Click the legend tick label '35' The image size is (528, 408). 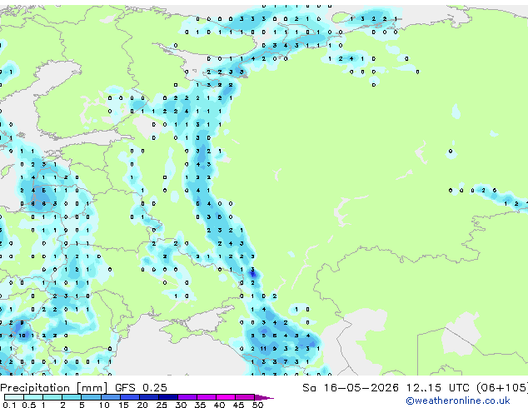pyautogui.click(x=200, y=405)
